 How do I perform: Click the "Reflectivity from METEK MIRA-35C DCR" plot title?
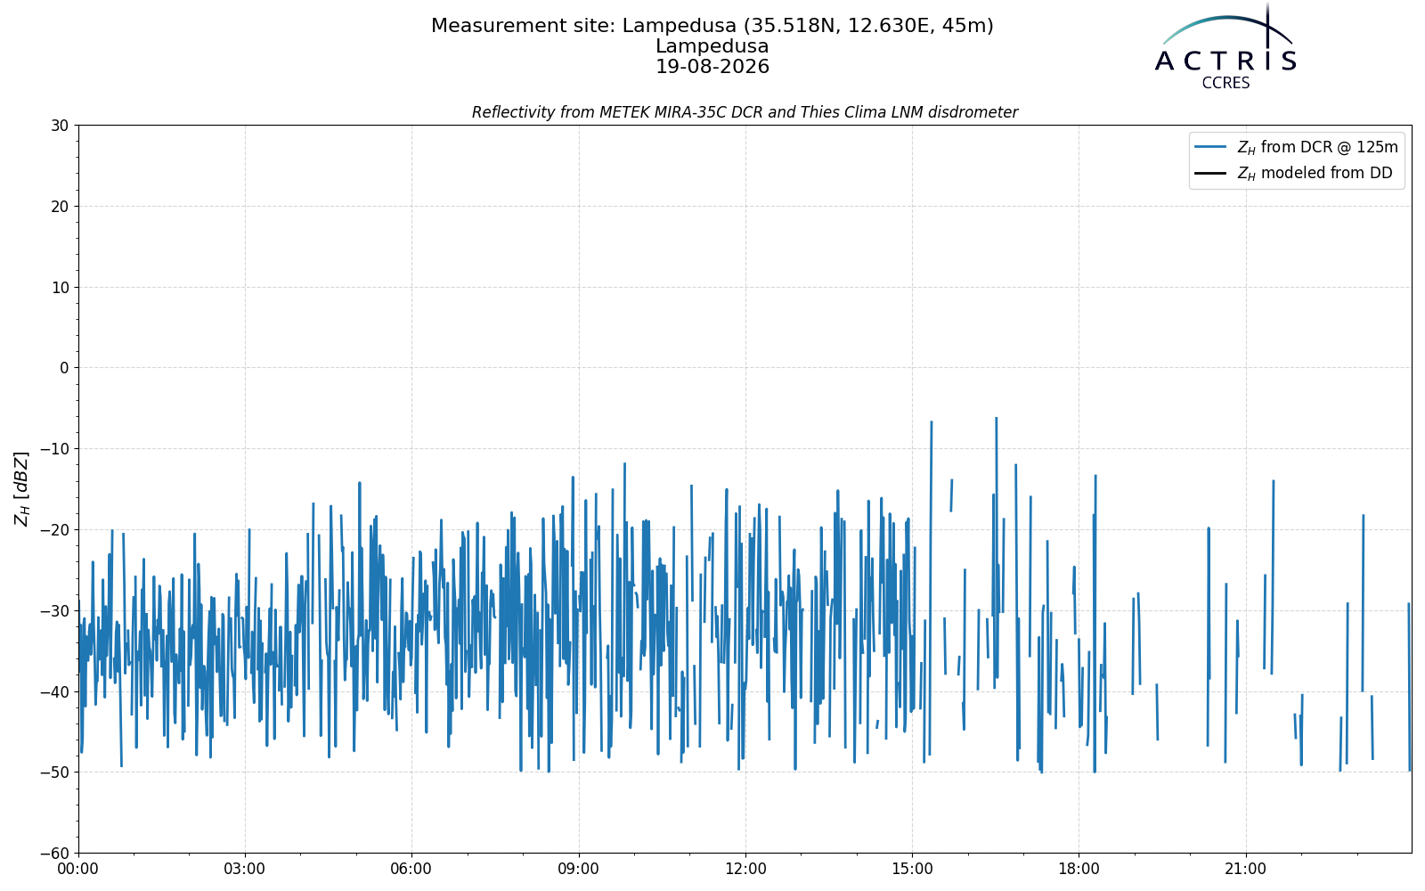click(745, 112)
